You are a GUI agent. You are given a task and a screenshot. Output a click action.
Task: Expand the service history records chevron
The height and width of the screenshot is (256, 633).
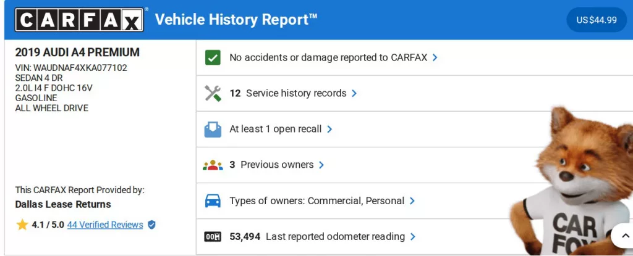click(x=354, y=93)
